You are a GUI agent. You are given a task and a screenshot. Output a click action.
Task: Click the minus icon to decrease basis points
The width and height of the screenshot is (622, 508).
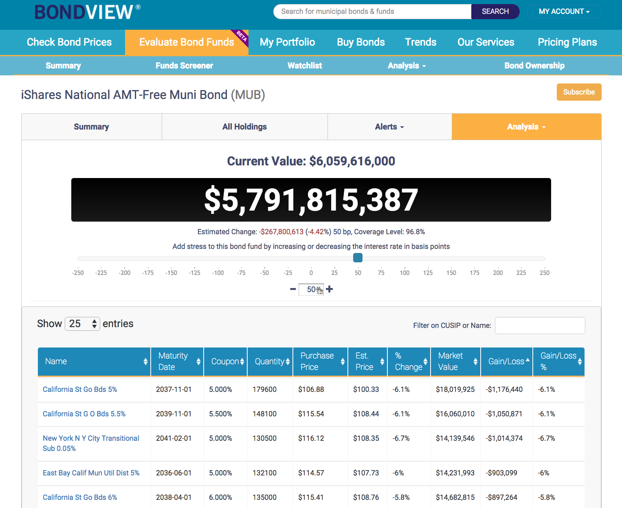[x=293, y=289]
